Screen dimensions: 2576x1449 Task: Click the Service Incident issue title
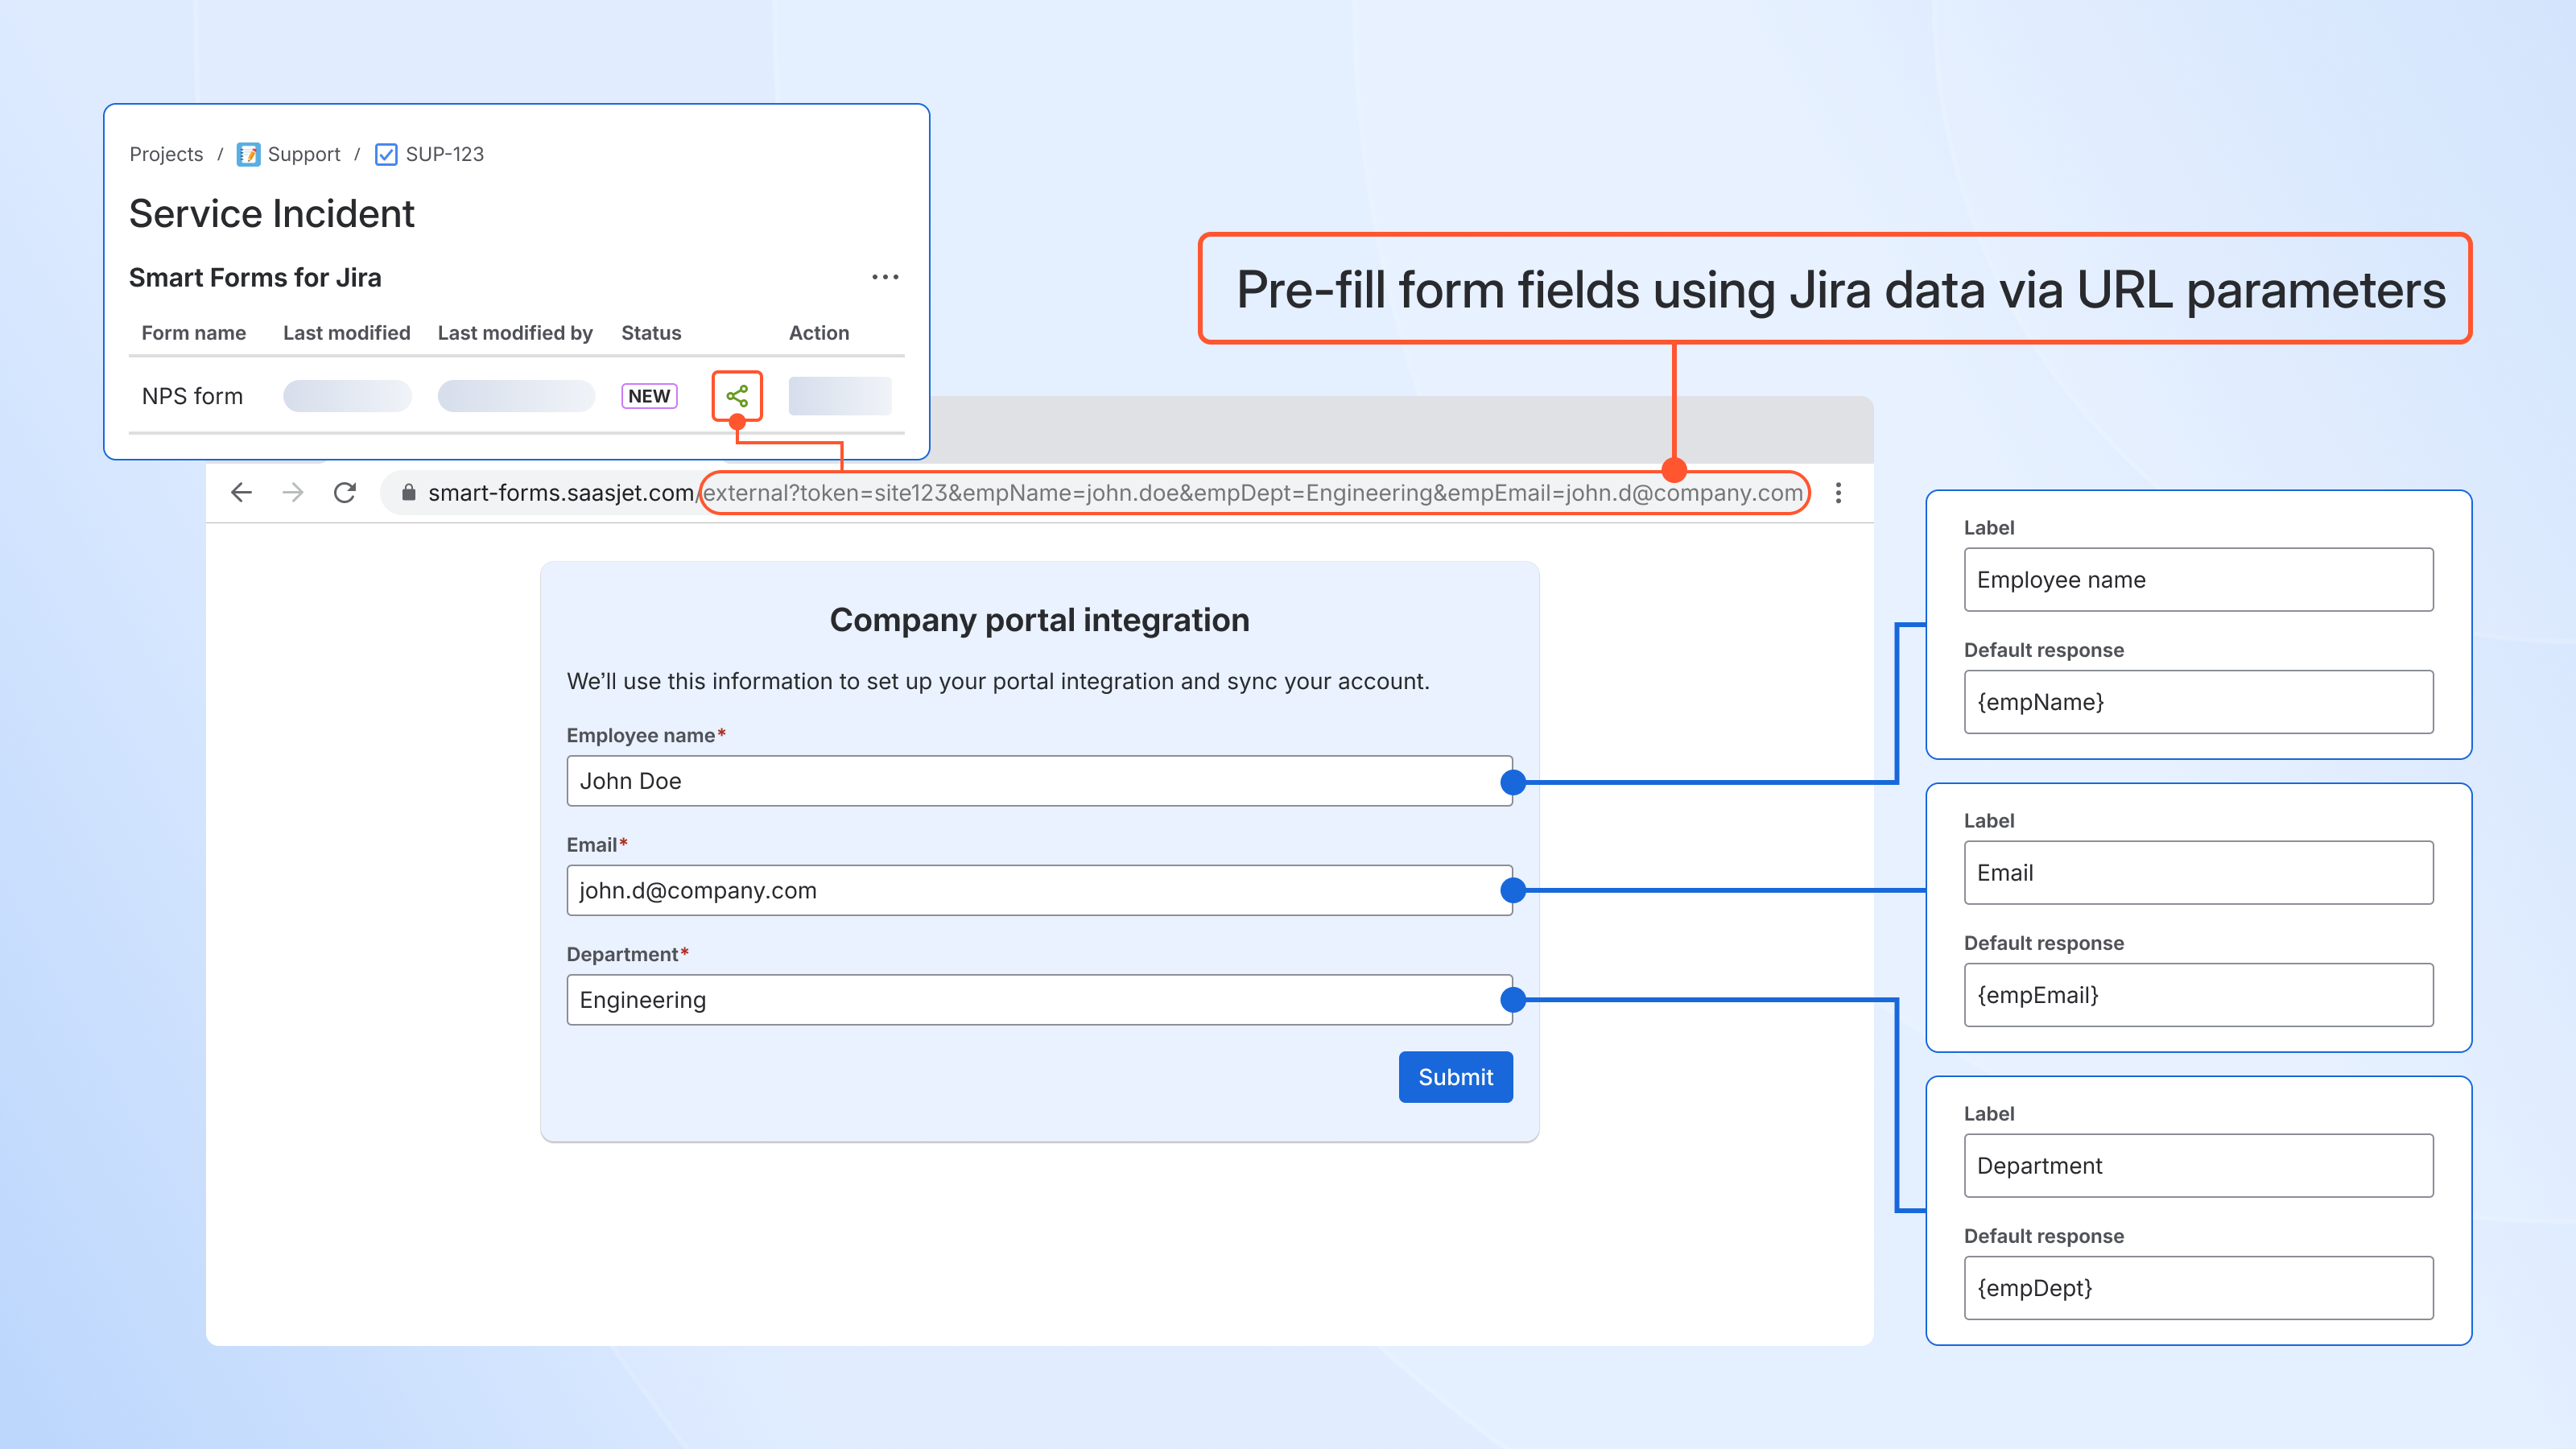point(271,214)
